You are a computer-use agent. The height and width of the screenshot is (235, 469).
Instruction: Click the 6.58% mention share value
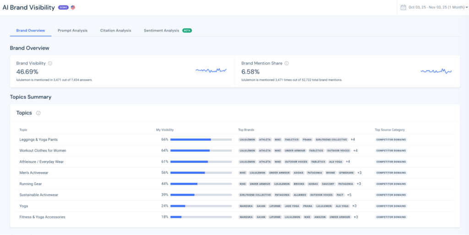251,72
